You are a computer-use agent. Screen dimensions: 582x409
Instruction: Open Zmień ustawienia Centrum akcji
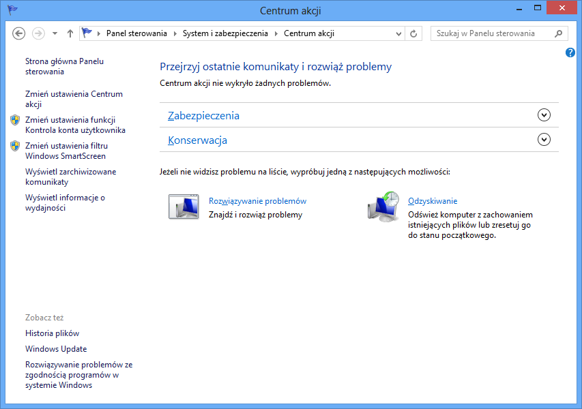74,99
